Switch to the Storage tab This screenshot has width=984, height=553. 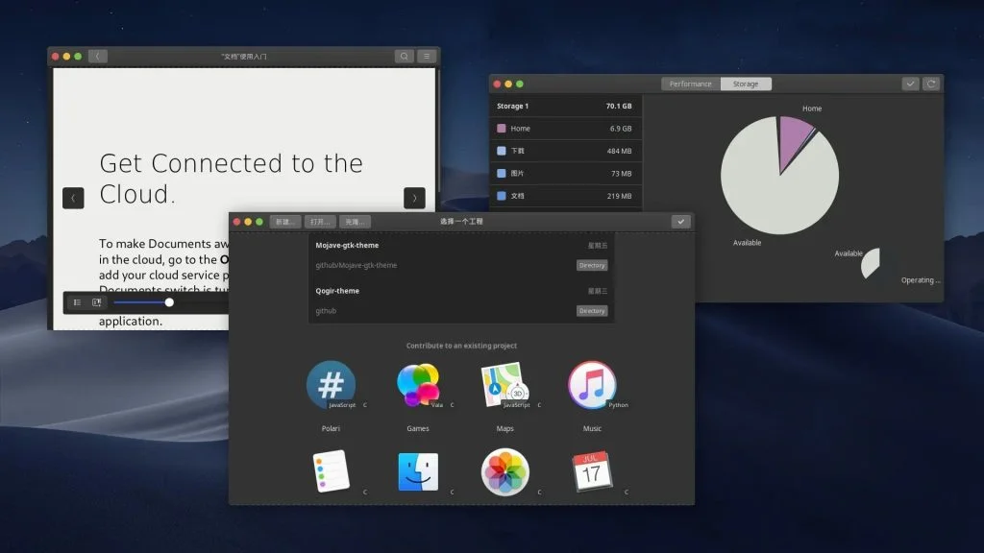click(x=746, y=84)
